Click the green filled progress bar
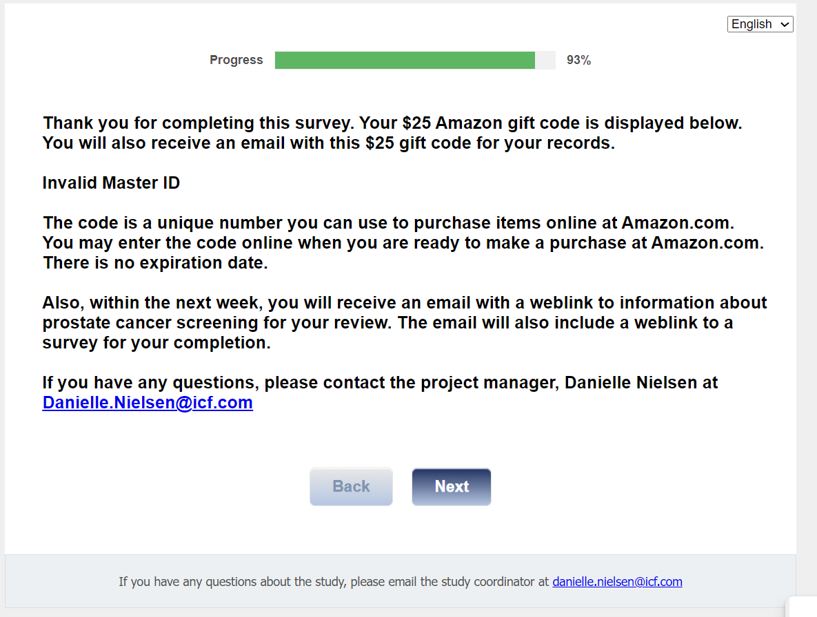The image size is (817, 617). pos(405,61)
